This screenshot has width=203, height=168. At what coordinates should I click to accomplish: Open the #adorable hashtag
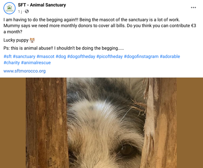[170, 56]
